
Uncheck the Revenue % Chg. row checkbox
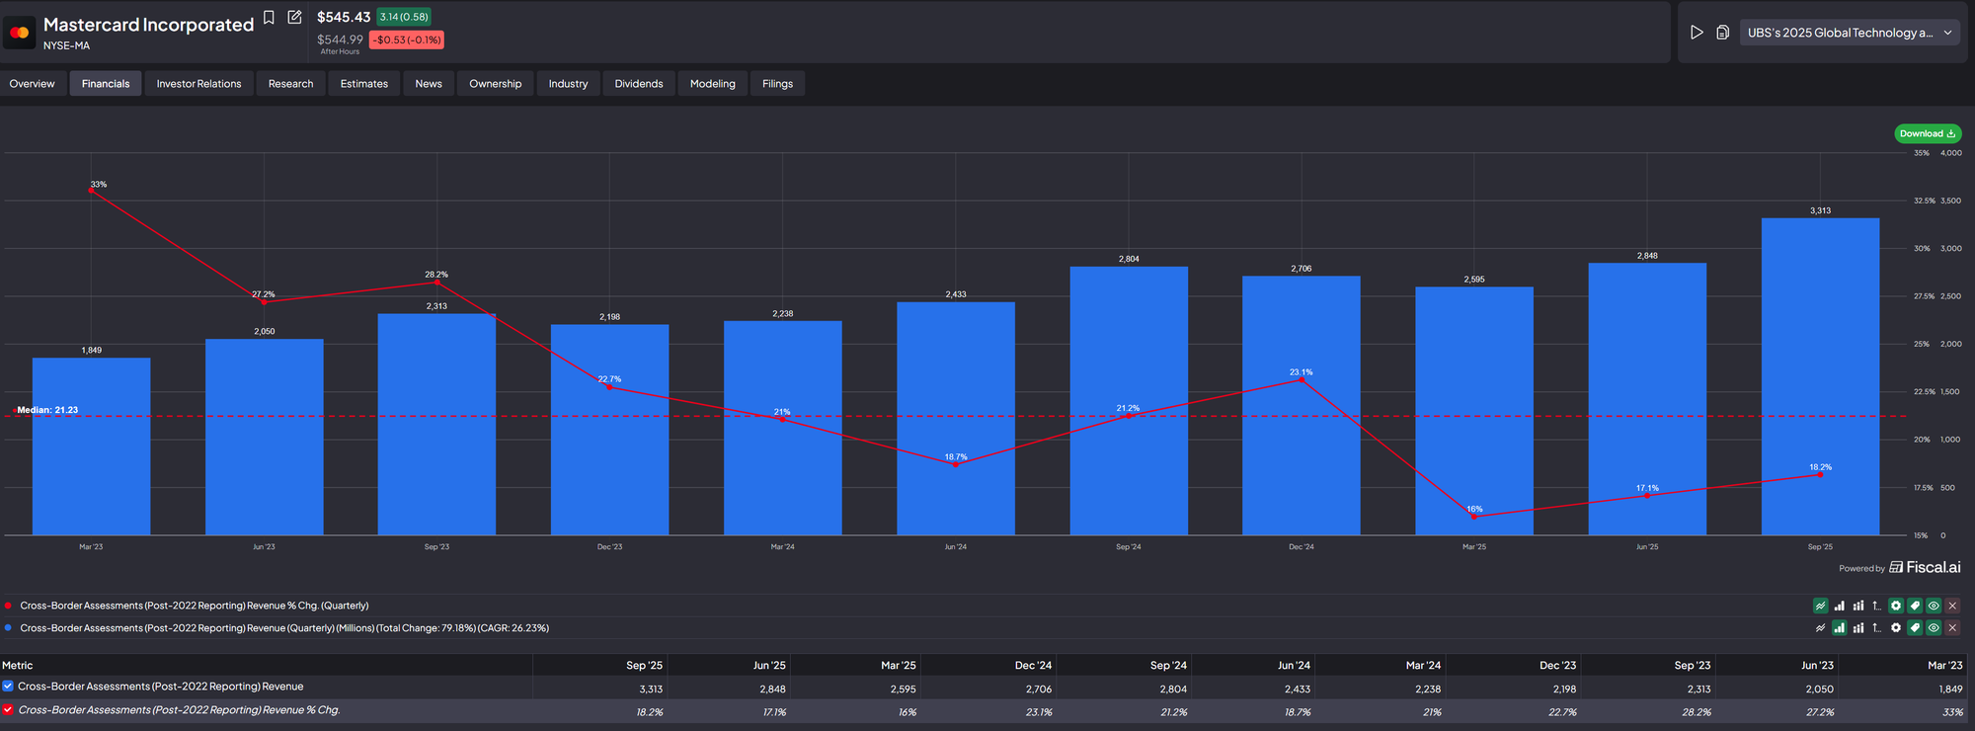pyautogui.click(x=8, y=709)
